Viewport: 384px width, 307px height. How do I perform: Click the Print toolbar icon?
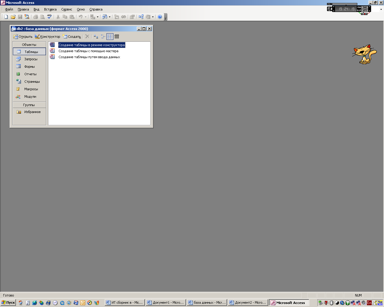[x=36, y=17]
